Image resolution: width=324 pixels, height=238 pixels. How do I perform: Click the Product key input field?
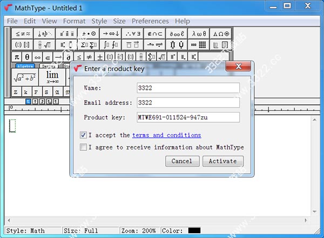pos(188,117)
